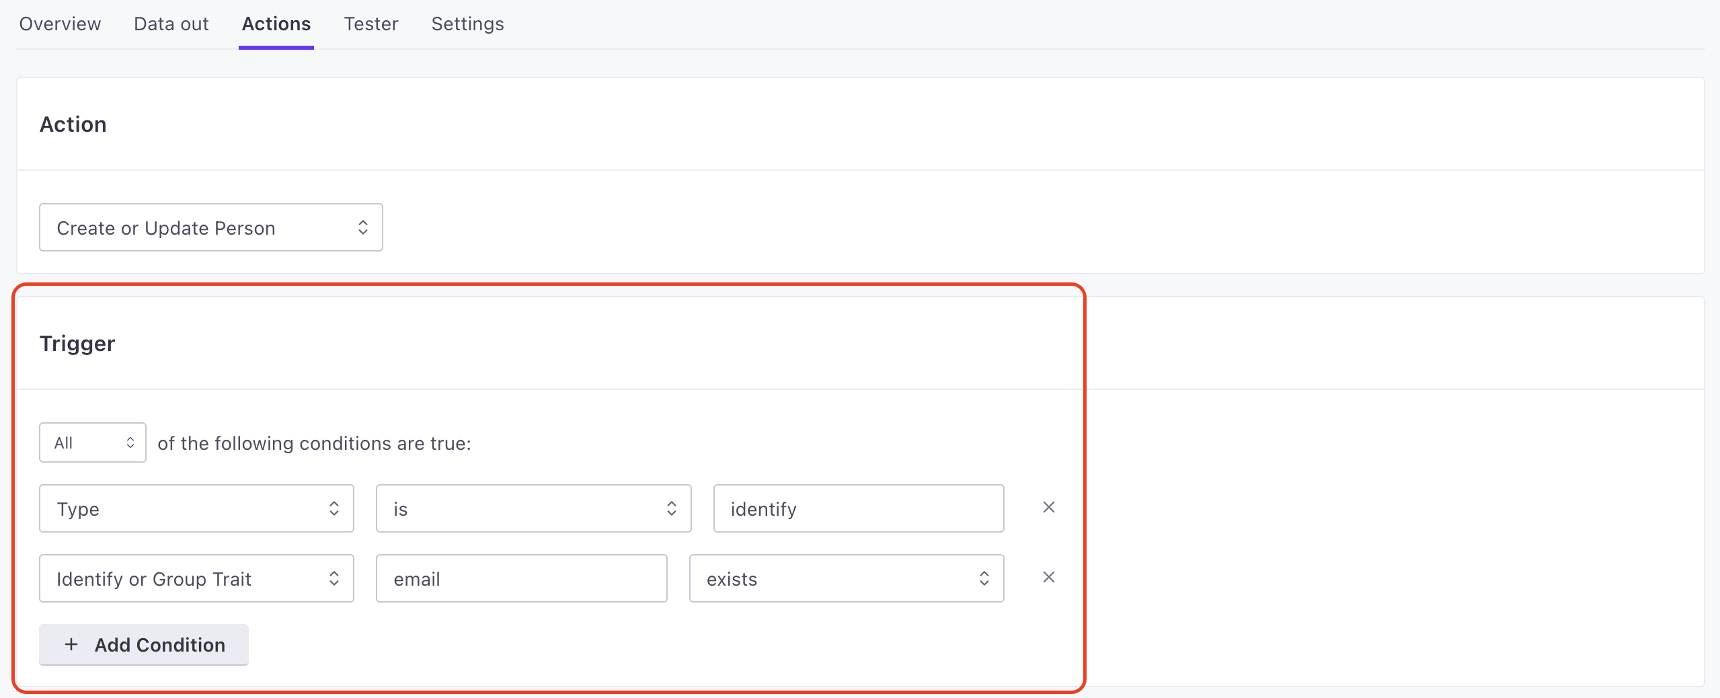Open the Identify or Group Trait dropdown
1720x698 pixels.
[x=196, y=579]
